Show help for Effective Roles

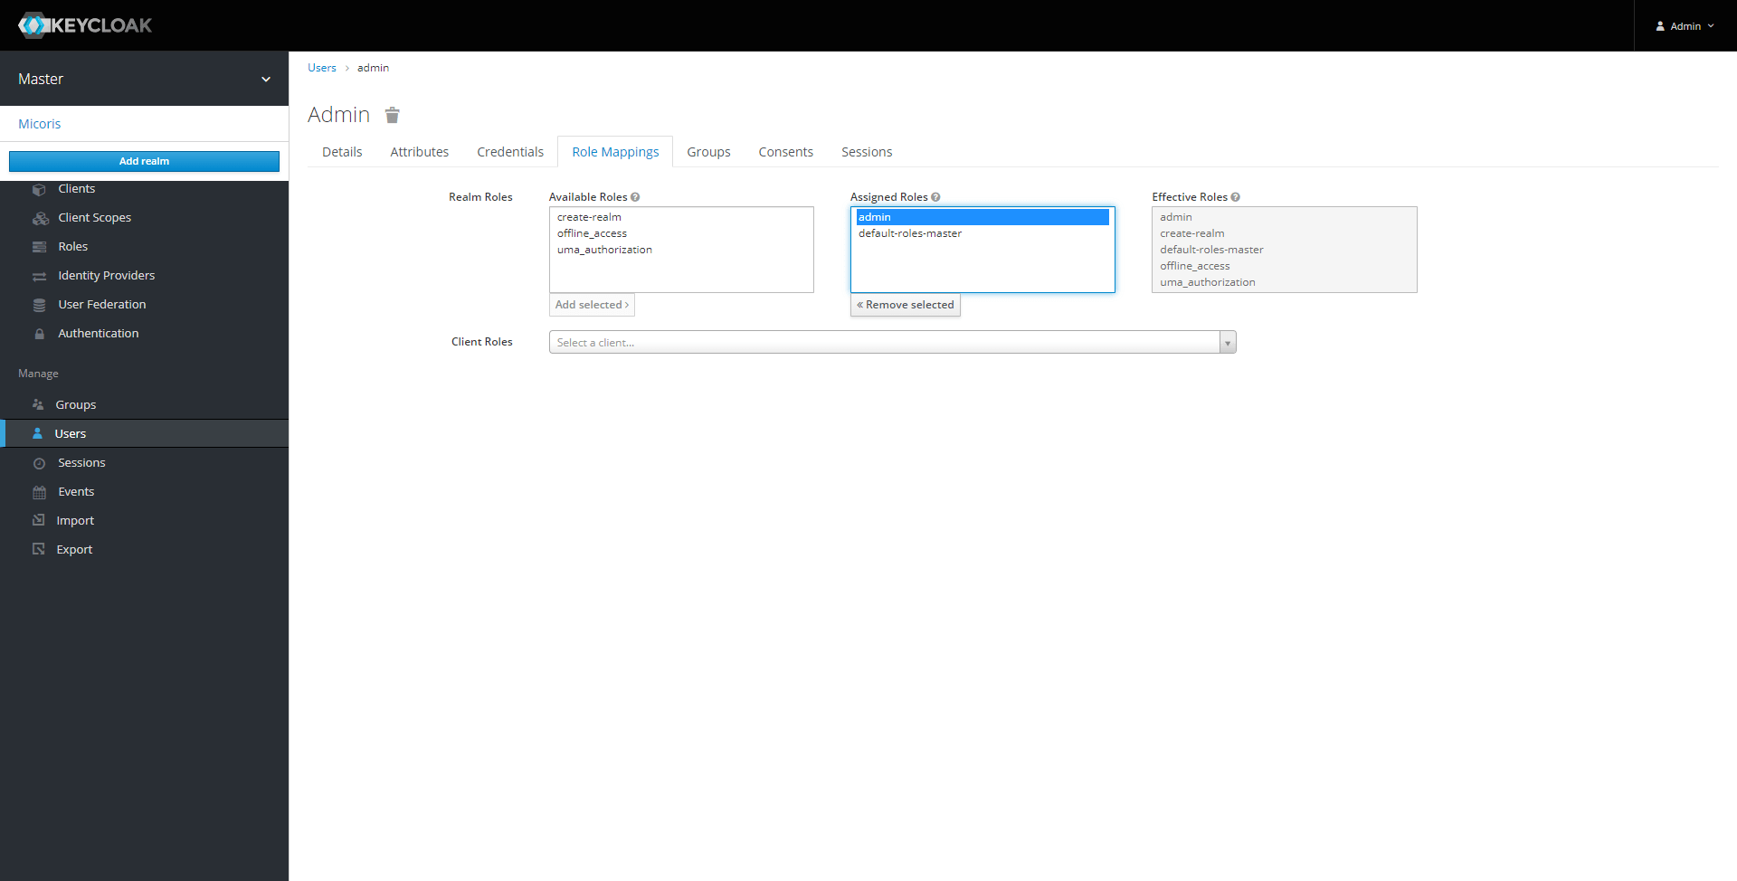click(1235, 197)
